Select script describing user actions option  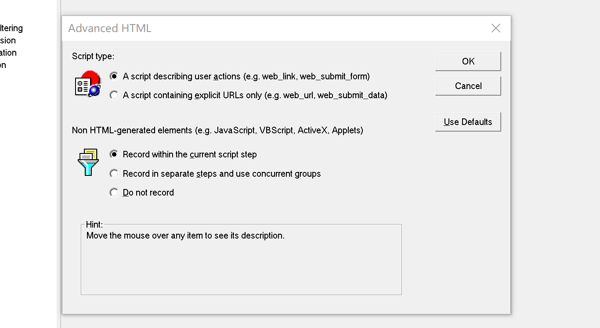coord(240,76)
